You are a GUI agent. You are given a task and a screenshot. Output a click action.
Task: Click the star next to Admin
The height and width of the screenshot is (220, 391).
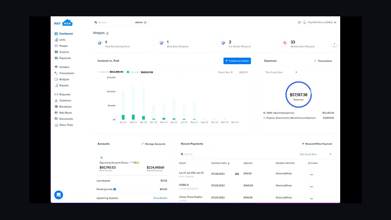click(x=145, y=22)
